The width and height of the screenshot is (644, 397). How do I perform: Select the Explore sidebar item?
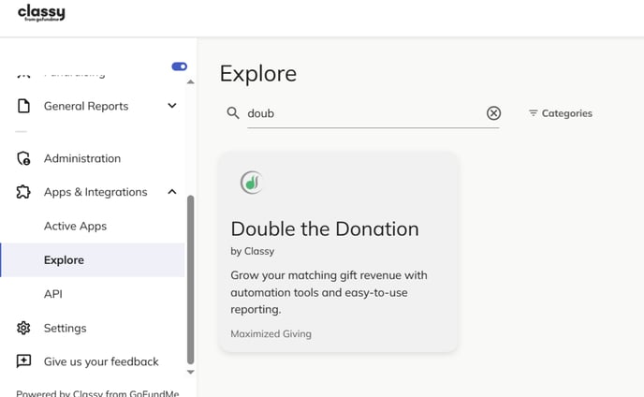[93, 259]
